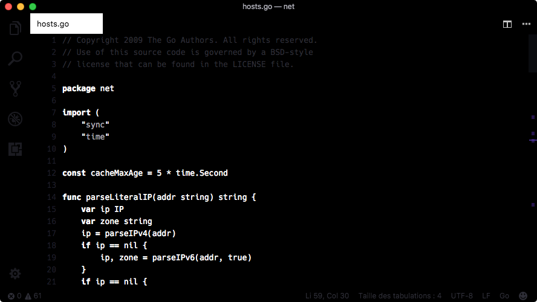Send feedback via smiley icon
Image resolution: width=537 pixels, height=302 pixels.
tap(523, 296)
